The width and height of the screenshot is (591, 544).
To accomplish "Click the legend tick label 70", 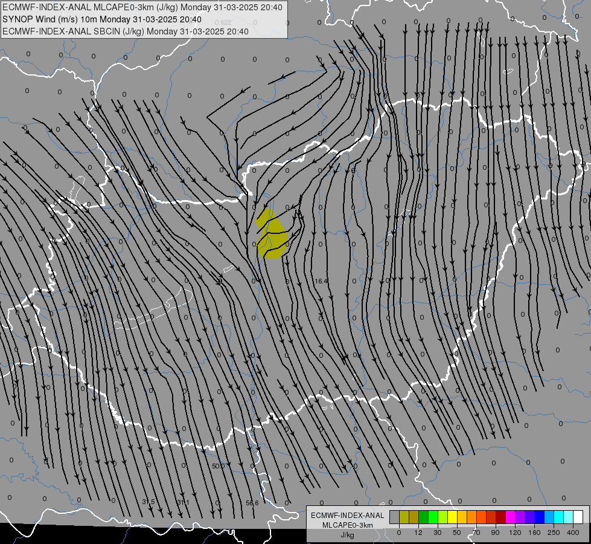I will (x=476, y=533).
